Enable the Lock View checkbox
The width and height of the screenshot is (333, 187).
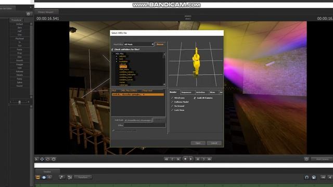click(172, 110)
